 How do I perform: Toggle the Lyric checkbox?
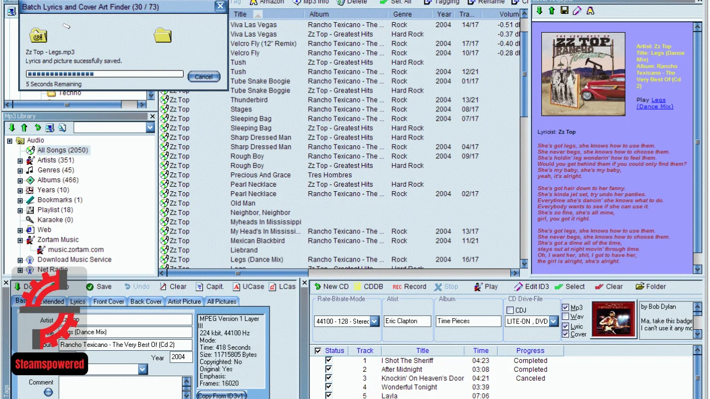point(565,325)
